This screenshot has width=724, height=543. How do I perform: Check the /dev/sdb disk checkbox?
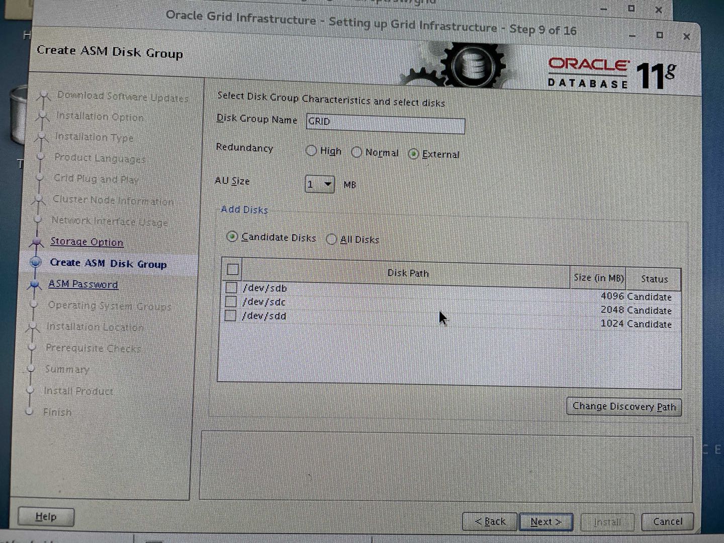point(231,288)
